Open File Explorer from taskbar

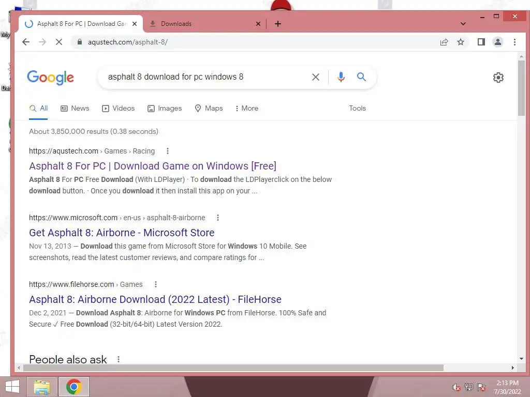pyautogui.click(x=42, y=387)
